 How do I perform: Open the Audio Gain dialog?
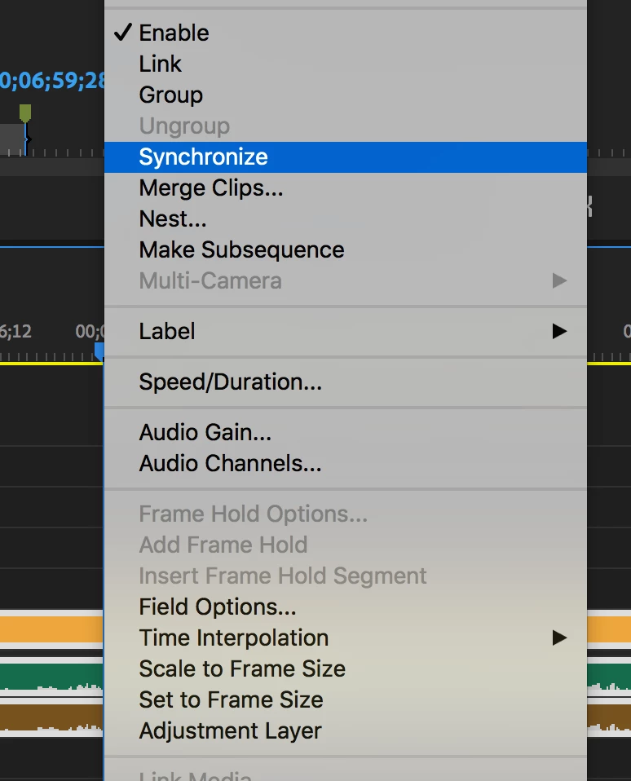[x=205, y=432]
